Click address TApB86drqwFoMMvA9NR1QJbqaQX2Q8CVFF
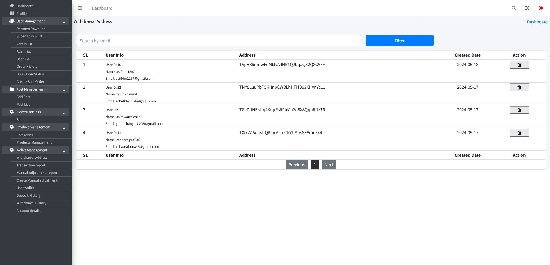Screen dimensions: 550x265 coord(282,65)
